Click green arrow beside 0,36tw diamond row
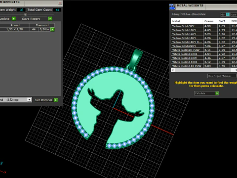237x178 pixels. pyautogui.click(x=52, y=29)
